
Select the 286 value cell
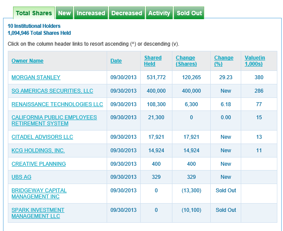click(x=259, y=91)
